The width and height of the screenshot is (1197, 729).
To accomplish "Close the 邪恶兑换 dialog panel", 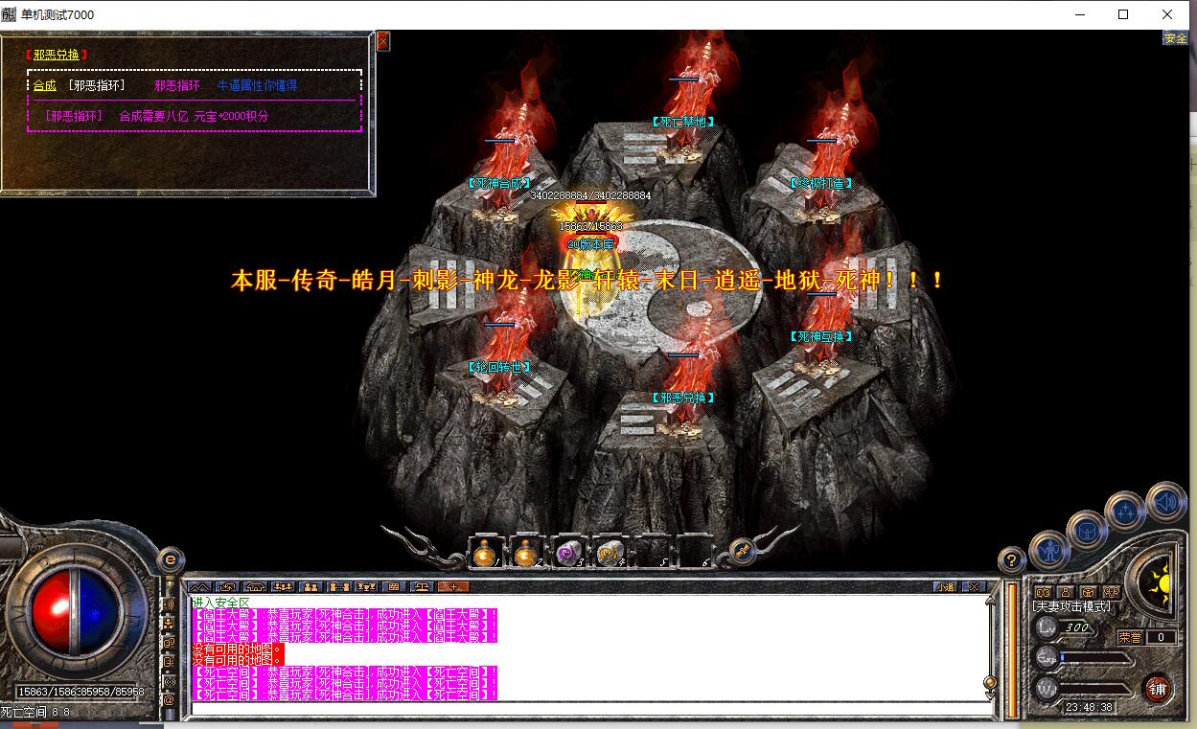I will (x=382, y=41).
